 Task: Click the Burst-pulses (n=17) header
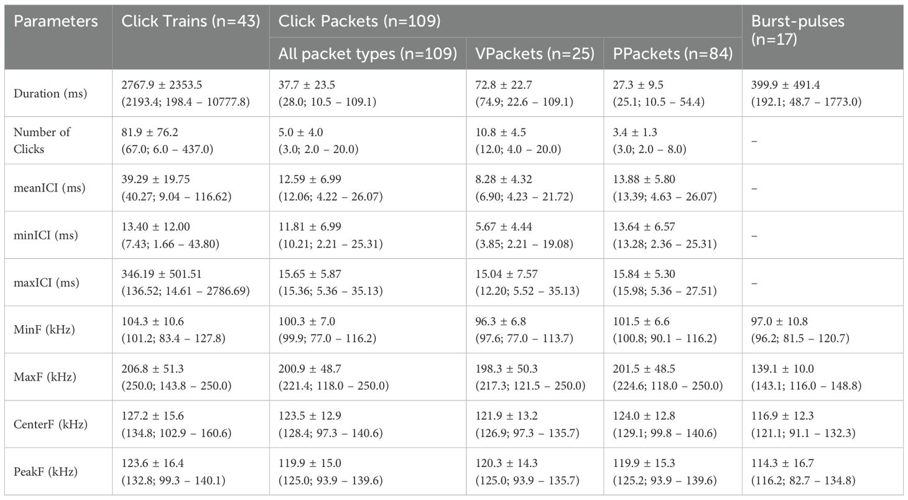[797, 29]
